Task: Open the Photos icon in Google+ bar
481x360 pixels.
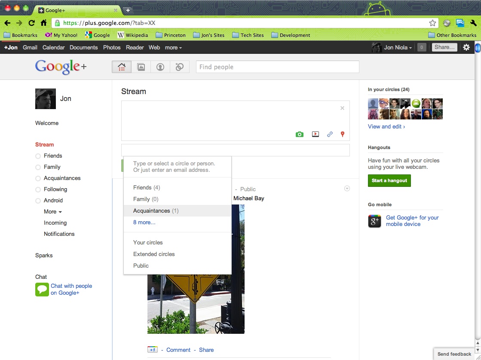Action: pyautogui.click(x=141, y=67)
